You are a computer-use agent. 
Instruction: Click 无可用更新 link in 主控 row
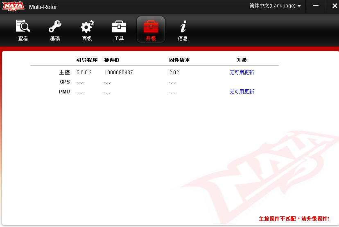(242, 72)
